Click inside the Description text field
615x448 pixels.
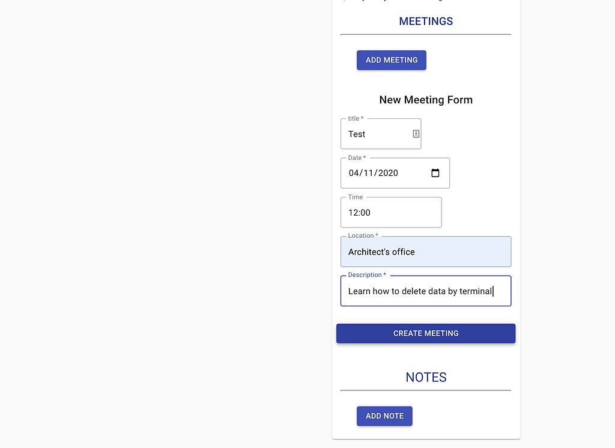[x=426, y=291]
